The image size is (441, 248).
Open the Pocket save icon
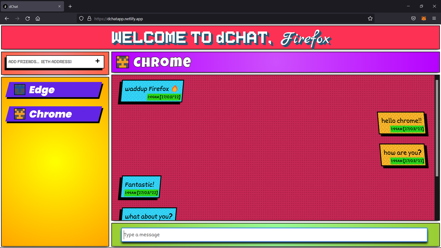(413, 19)
